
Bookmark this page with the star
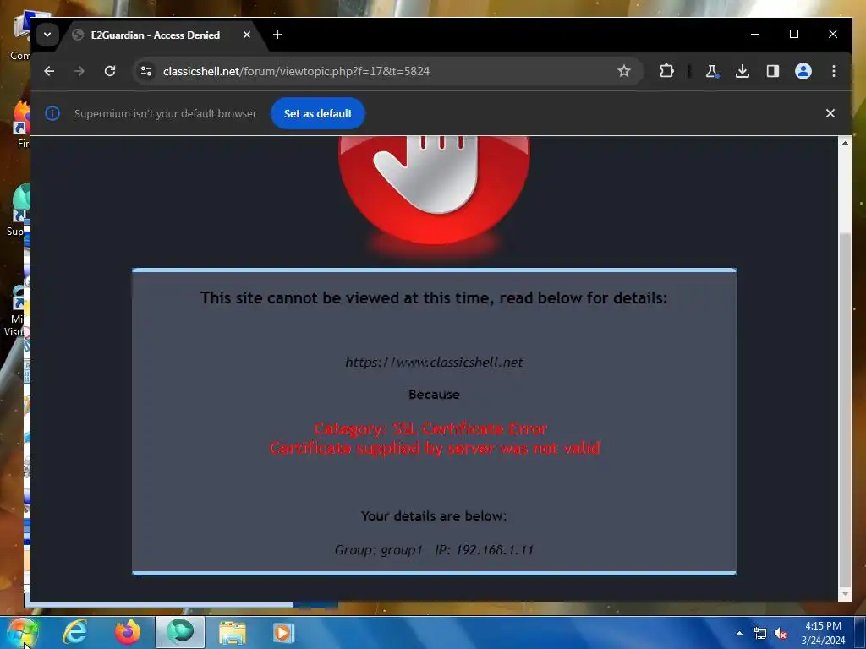[624, 71]
